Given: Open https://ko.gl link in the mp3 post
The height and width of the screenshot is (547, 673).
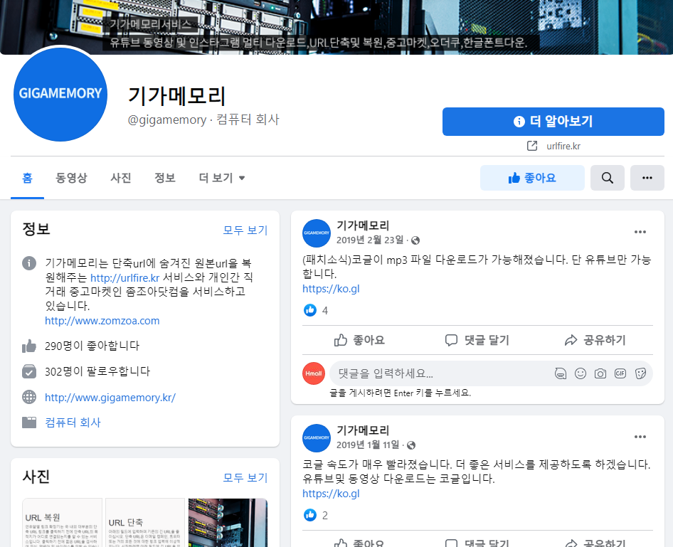Looking at the screenshot, I should click(331, 289).
